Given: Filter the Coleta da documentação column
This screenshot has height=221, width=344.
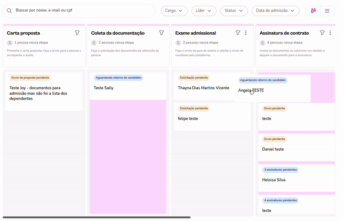Looking at the screenshot, I should click(162, 33).
